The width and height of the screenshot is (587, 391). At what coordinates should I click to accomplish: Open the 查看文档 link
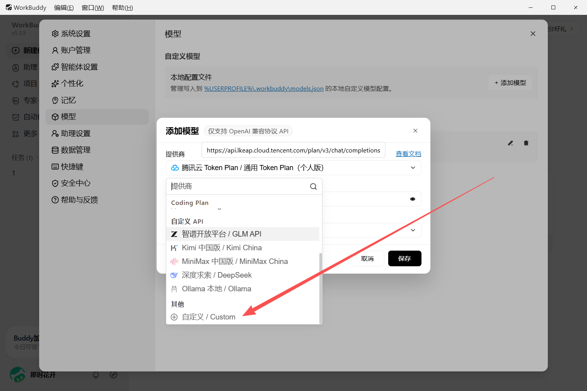coord(409,154)
